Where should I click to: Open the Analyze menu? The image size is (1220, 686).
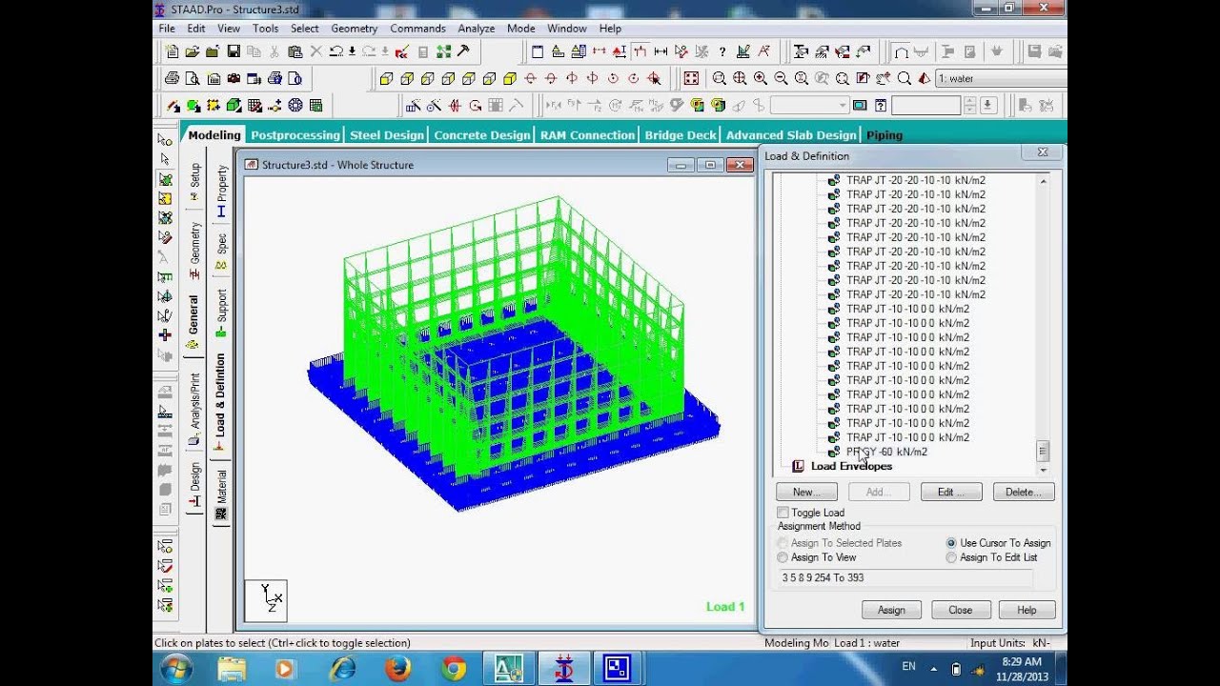(x=476, y=29)
